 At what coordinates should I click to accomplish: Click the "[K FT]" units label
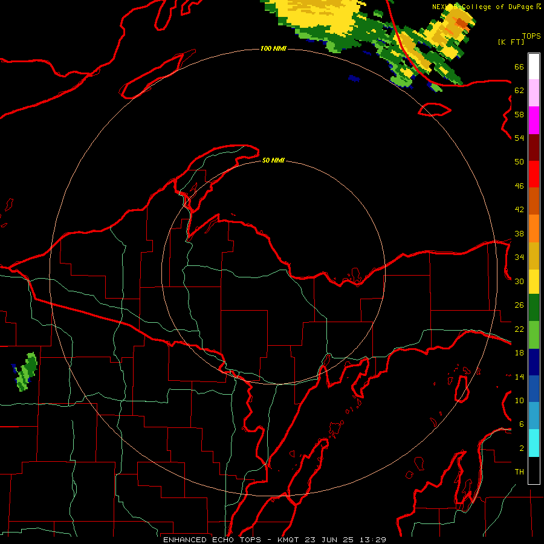click(511, 42)
